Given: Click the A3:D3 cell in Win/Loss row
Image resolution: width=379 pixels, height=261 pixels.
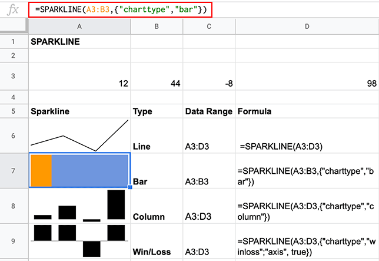Looking at the screenshot, I should coord(209,241).
